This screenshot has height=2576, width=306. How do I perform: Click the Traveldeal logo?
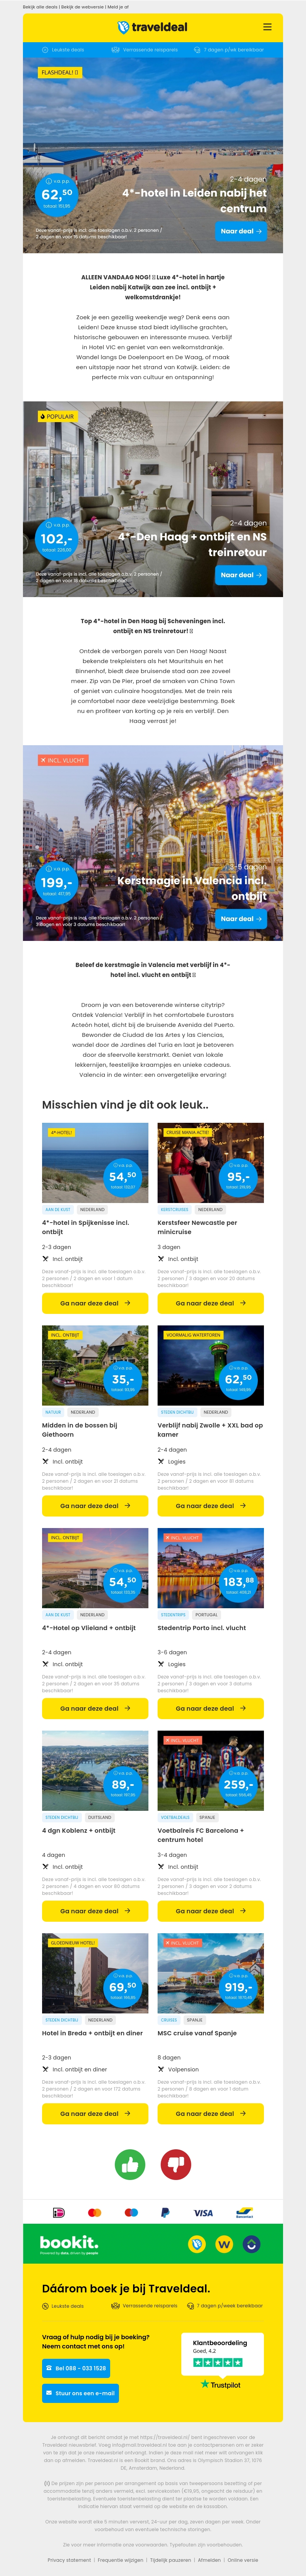click(x=153, y=27)
